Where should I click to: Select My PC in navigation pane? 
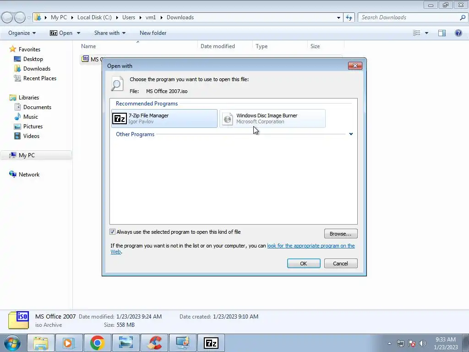[27, 155]
